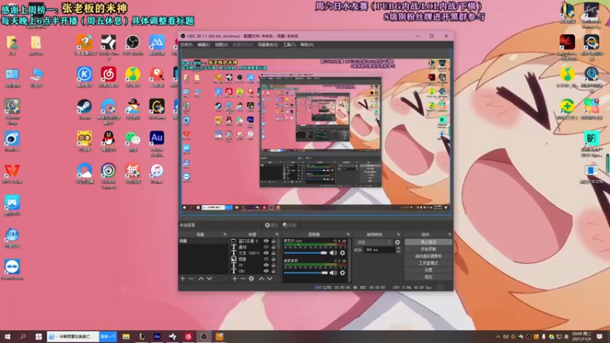
Task: Open the 淡出 transition dropdown
Action: tap(374, 242)
